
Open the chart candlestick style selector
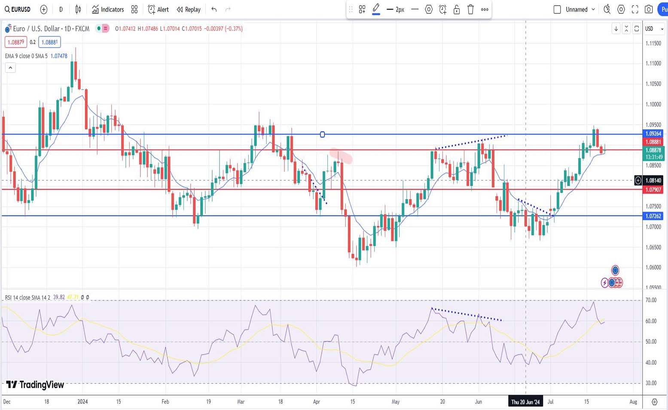point(78,9)
